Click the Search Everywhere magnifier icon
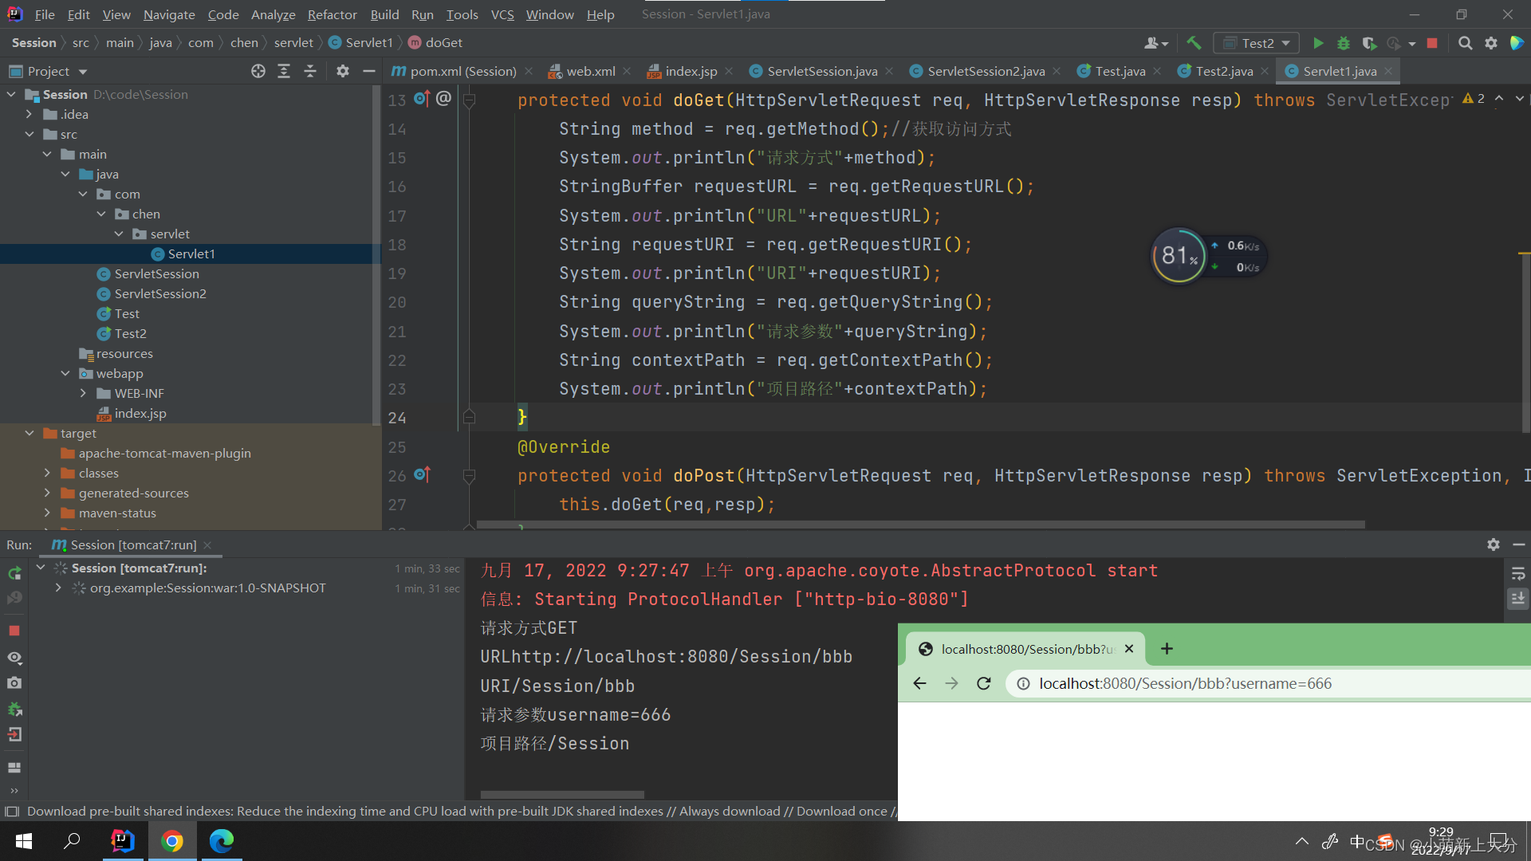 tap(1465, 43)
